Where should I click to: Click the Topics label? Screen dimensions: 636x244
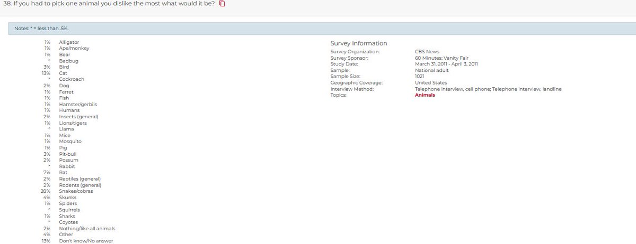click(x=338, y=95)
